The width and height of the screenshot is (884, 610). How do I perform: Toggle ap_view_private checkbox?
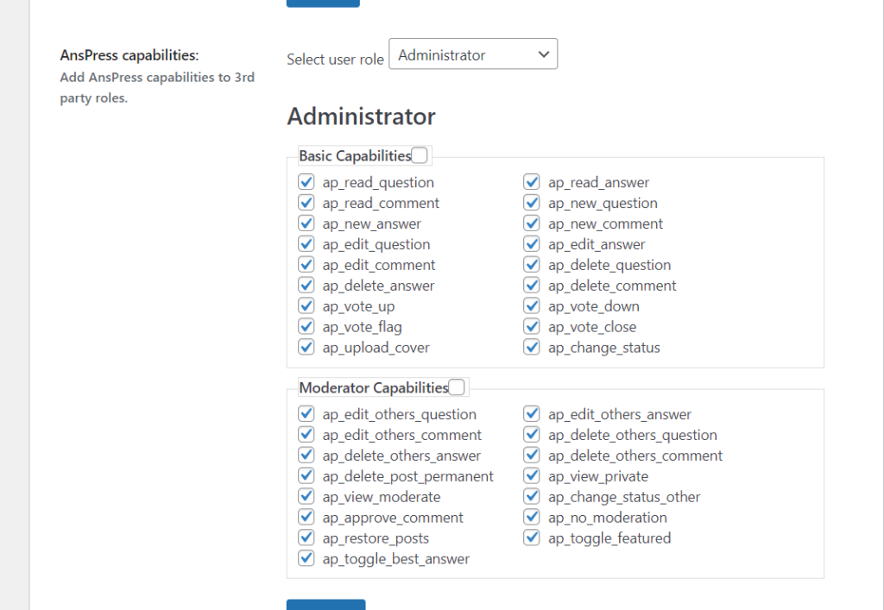[532, 476]
